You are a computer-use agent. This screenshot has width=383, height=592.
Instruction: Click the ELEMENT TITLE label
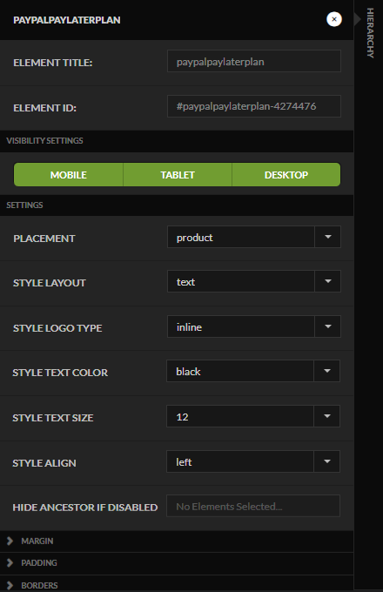(x=53, y=63)
